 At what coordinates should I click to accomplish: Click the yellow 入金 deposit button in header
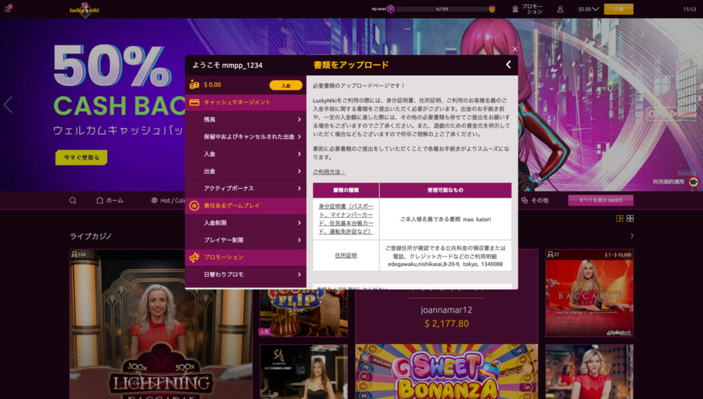pos(619,9)
